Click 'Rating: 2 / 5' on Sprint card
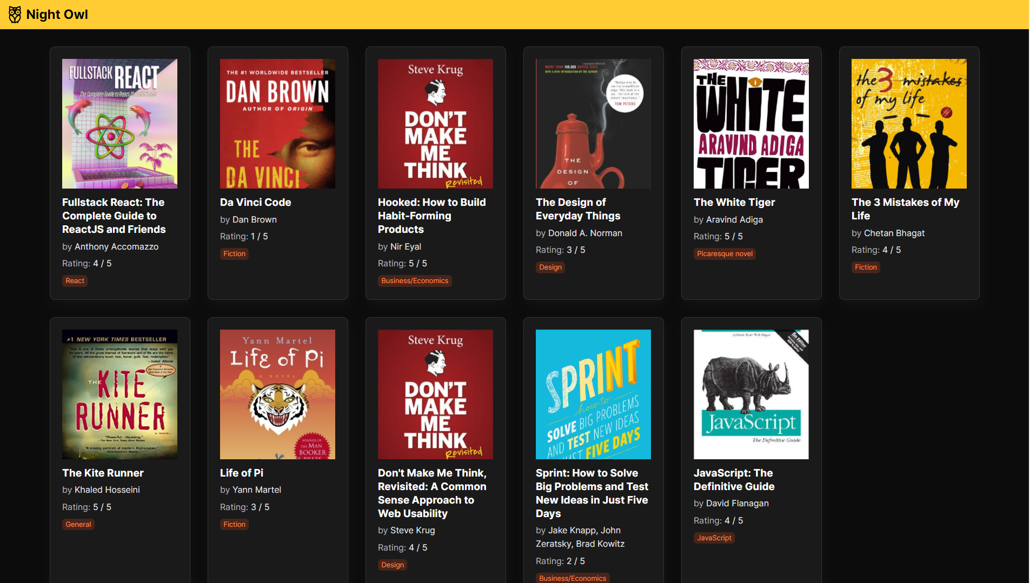1030x583 pixels. point(560,561)
